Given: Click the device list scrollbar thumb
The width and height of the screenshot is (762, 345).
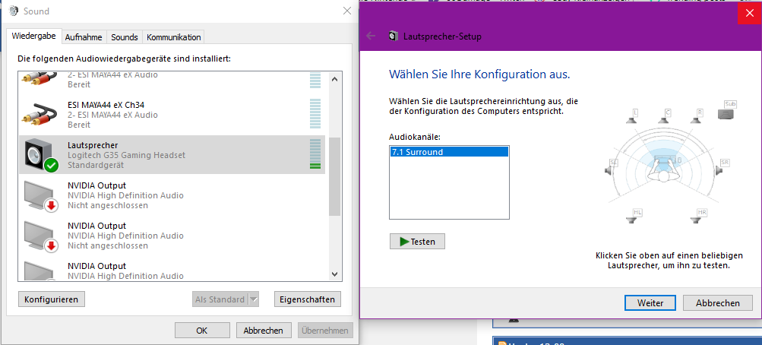Looking at the screenshot, I should point(334,176).
